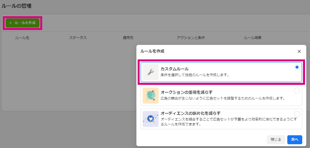
Task: Click the カスタムルール title text
Action: click(x=175, y=69)
